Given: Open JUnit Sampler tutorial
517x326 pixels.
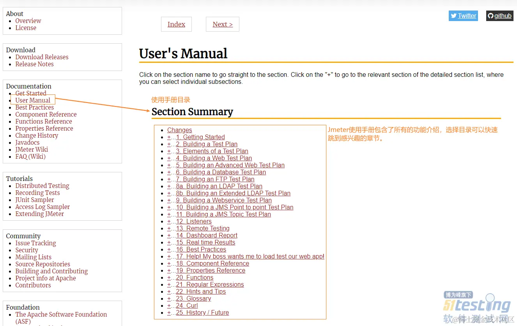Looking at the screenshot, I should 34,200.
